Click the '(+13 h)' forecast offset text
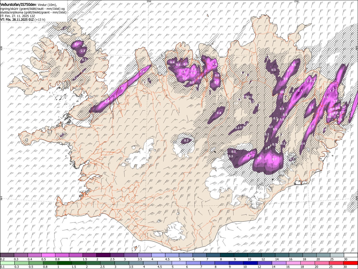The width and height of the screenshot is (358, 269). (x=40, y=20)
